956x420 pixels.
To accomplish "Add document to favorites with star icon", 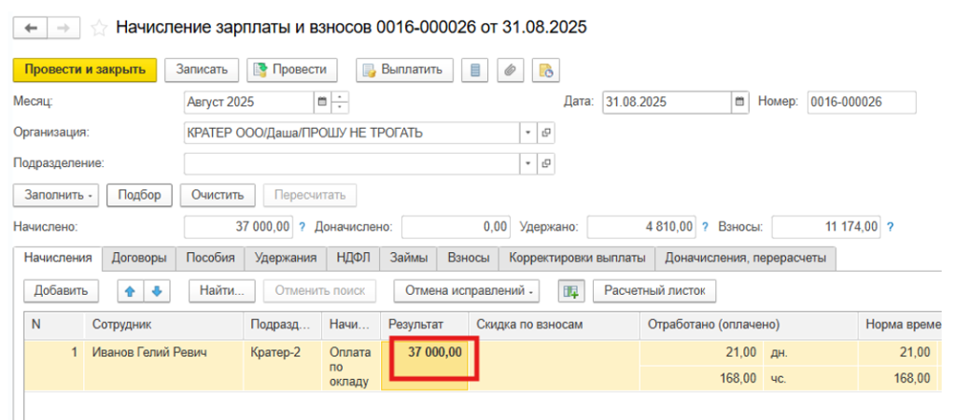I will [99, 28].
